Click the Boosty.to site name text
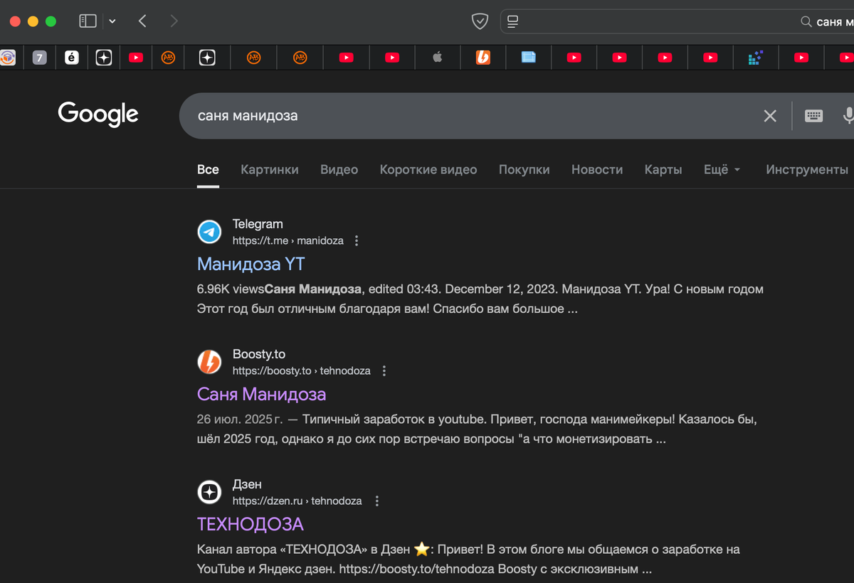Viewport: 854px width, 583px height. 259,354
